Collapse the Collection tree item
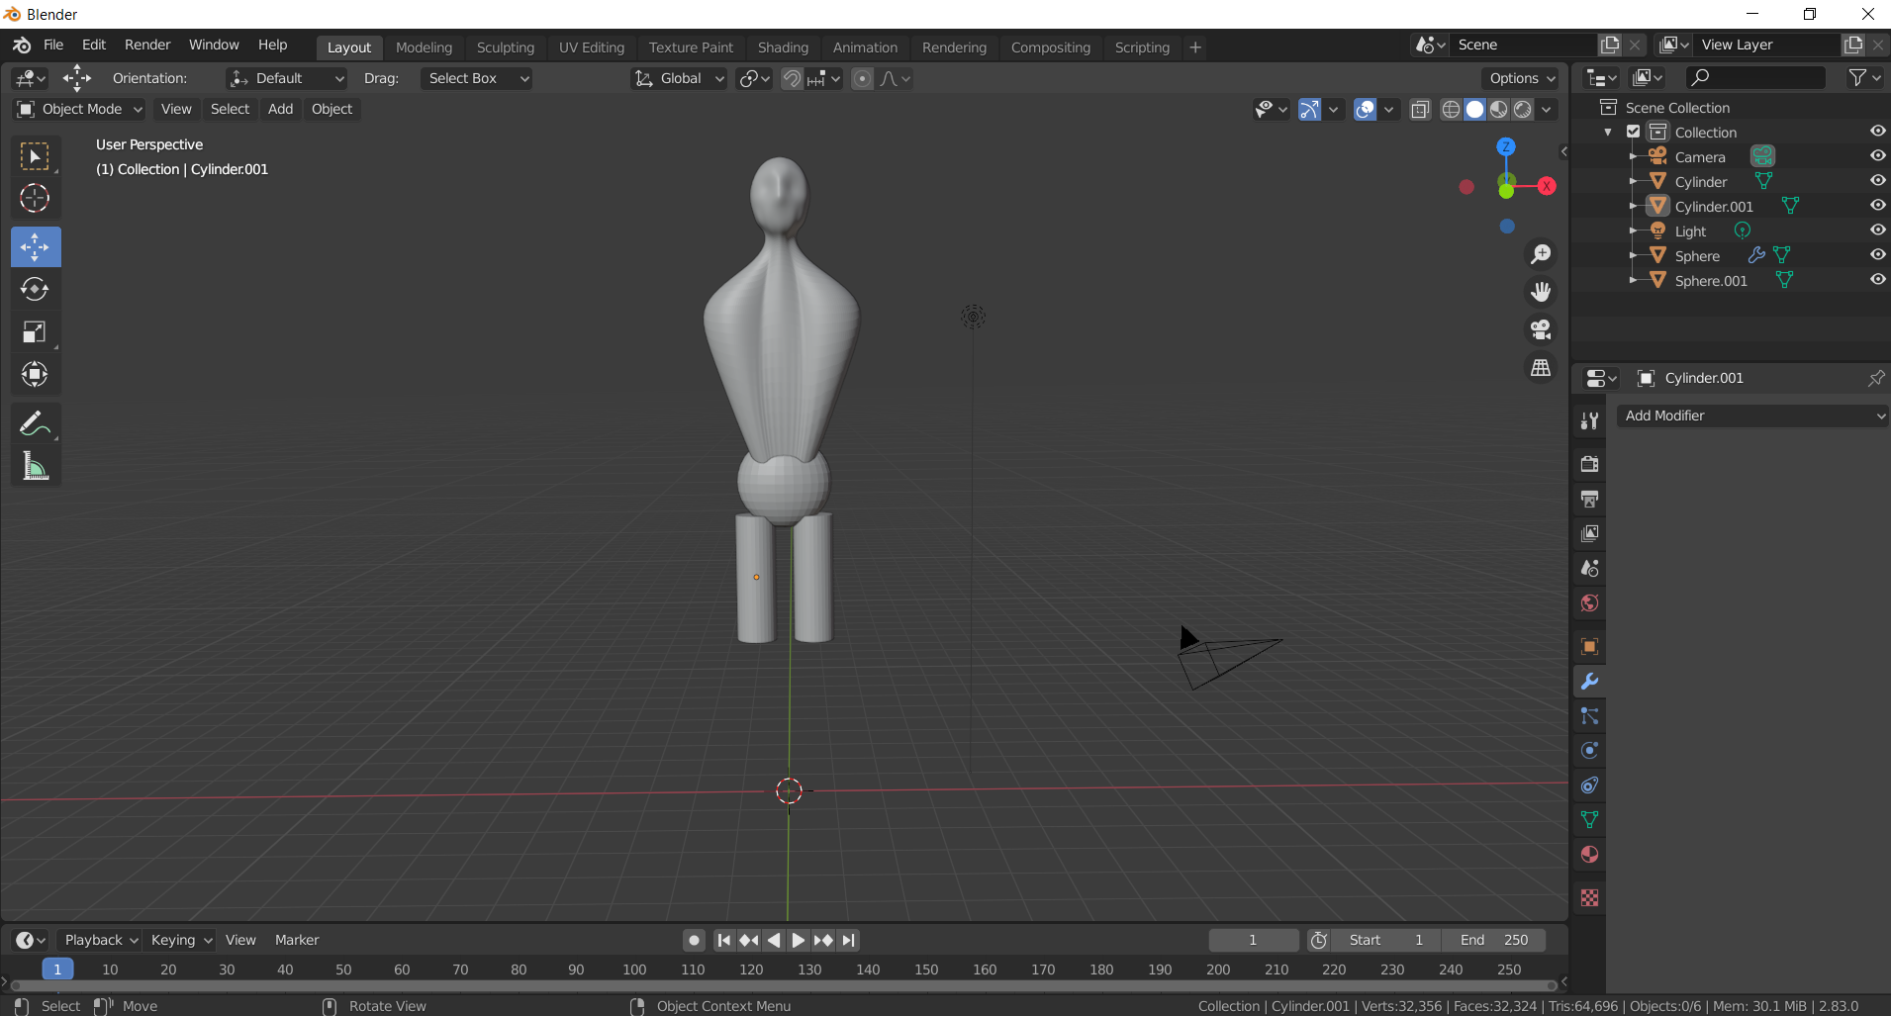The height and width of the screenshot is (1016, 1891). 1608,132
